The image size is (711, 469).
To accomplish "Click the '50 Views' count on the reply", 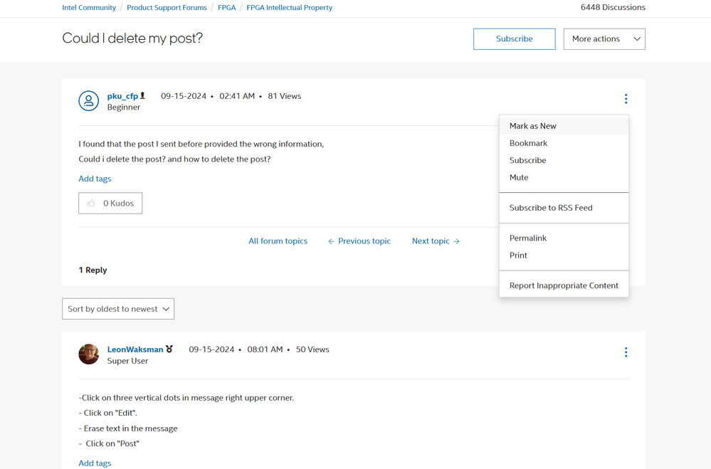I will click(x=312, y=349).
